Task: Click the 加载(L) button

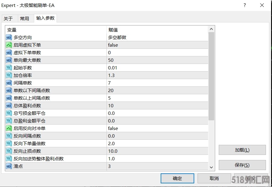Action: 242,150
